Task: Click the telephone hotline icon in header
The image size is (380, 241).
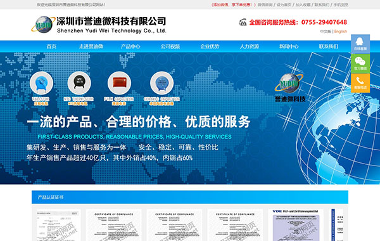Action: (243, 22)
